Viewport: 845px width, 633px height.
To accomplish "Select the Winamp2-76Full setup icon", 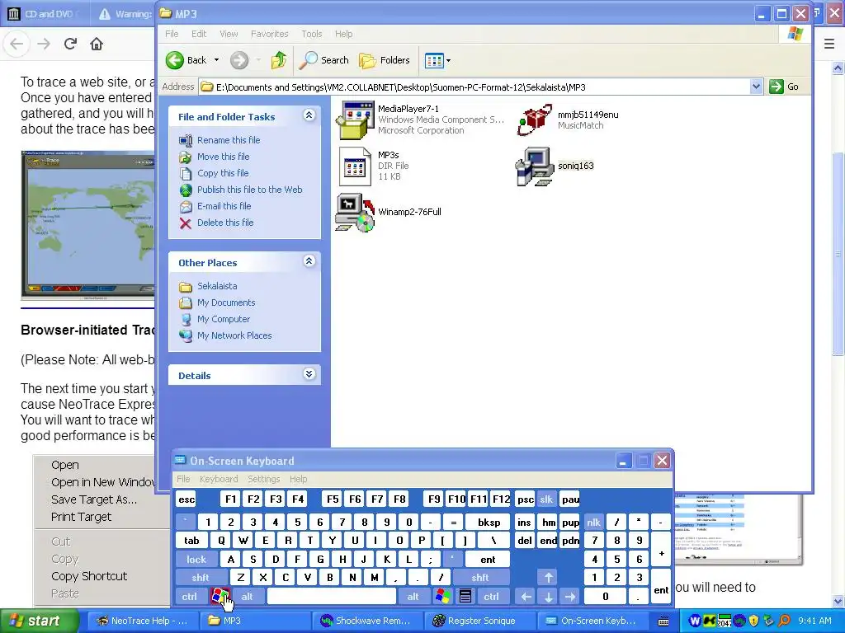I will [x=355, y=213].
